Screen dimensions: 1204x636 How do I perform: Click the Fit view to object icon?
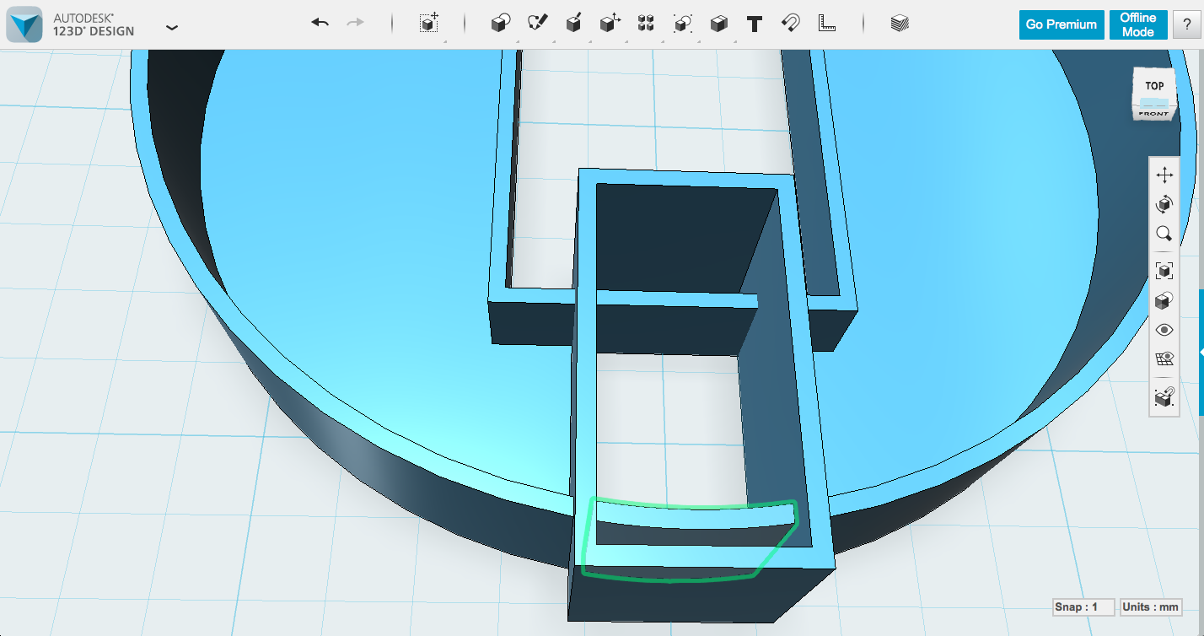1164,271
